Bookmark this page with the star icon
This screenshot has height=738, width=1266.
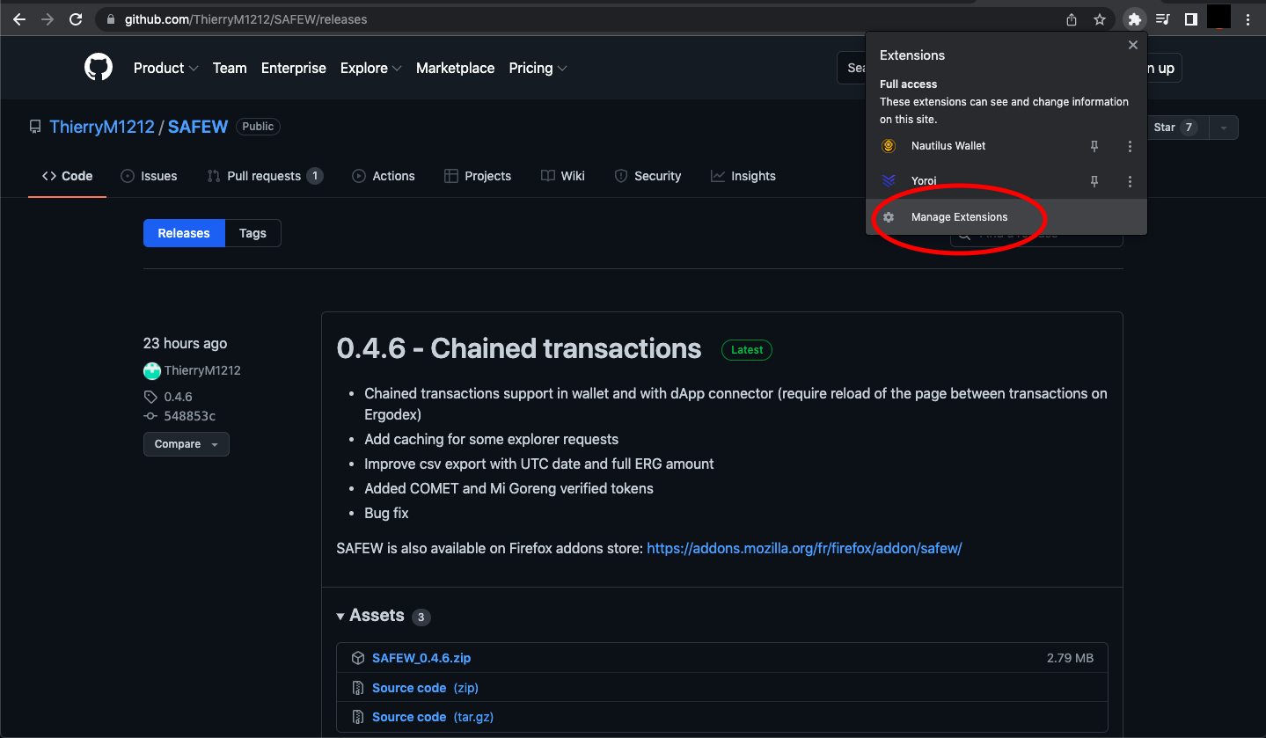point(1100,19)
